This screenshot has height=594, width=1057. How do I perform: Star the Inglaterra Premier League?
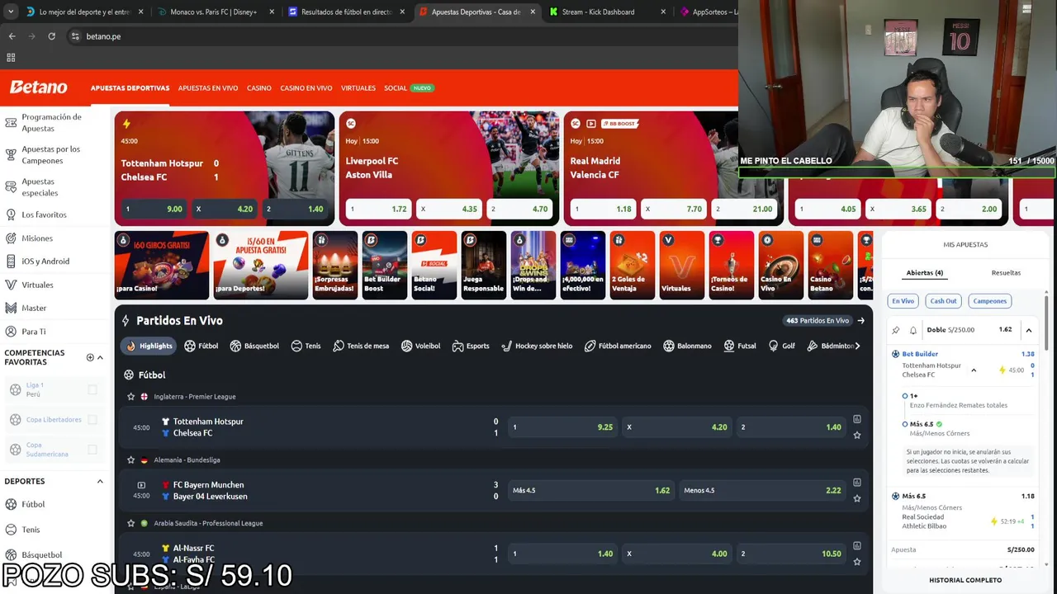130,397
